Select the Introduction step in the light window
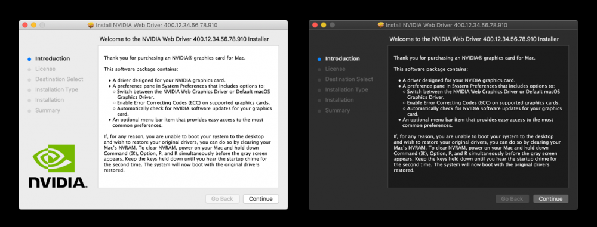The width and height of the screenshot is (597, 227). click(53, 58)
